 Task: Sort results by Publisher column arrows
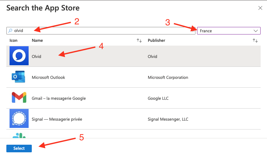click(255, 41)
